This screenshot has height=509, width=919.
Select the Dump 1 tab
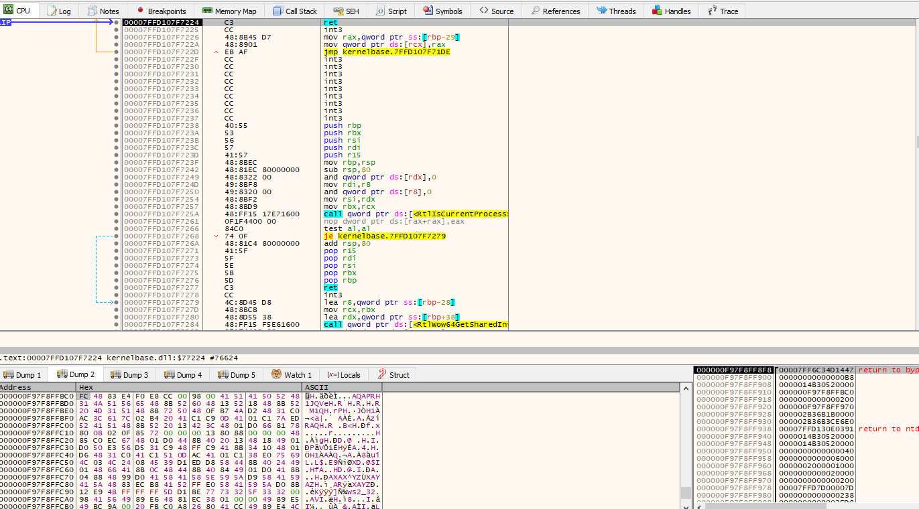(x=23, y=374)
